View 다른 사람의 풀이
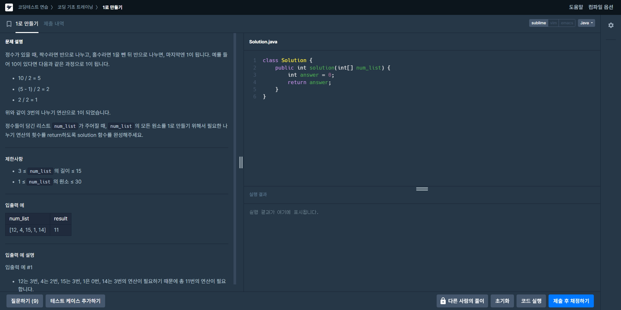 (462, 301)
